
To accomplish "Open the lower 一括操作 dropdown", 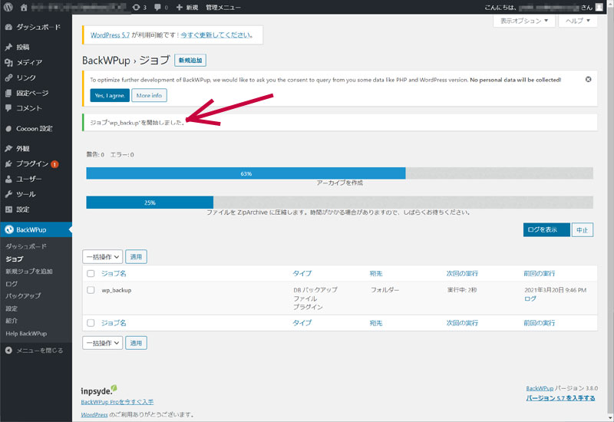I will pyautogui.click(x=103, y=343).
